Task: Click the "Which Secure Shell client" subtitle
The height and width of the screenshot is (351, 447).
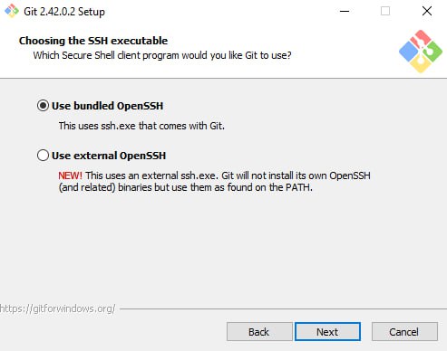Action: click(162, 55)
